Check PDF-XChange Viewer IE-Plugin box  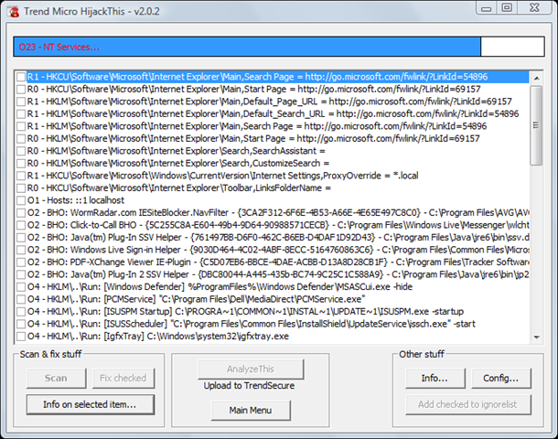point(21,262)
